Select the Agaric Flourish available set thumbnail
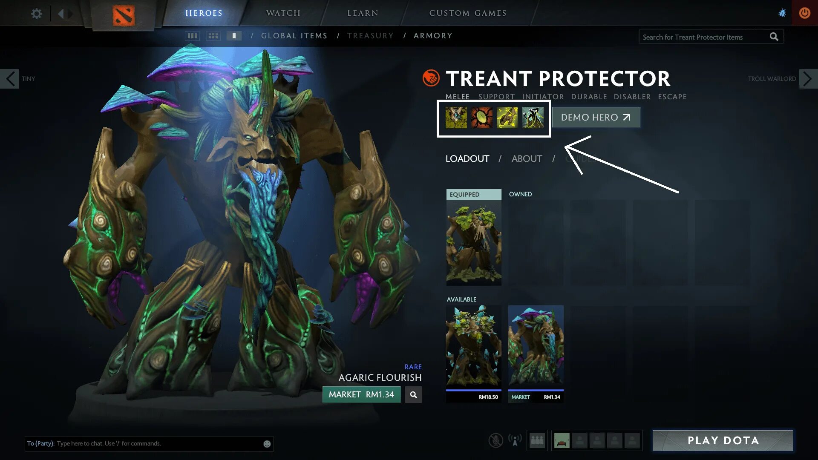 tap(536, 354)
